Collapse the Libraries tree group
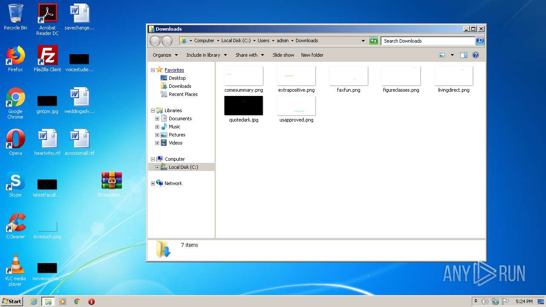This screenshot has height=307, width=546. click(153, 110)
